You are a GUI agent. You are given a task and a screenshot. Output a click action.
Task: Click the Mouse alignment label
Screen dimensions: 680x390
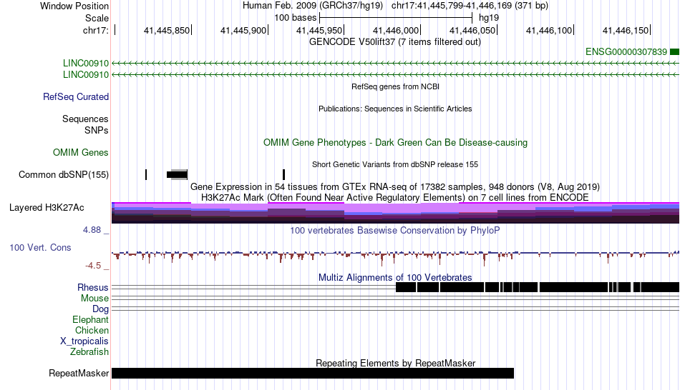[94, 299]
